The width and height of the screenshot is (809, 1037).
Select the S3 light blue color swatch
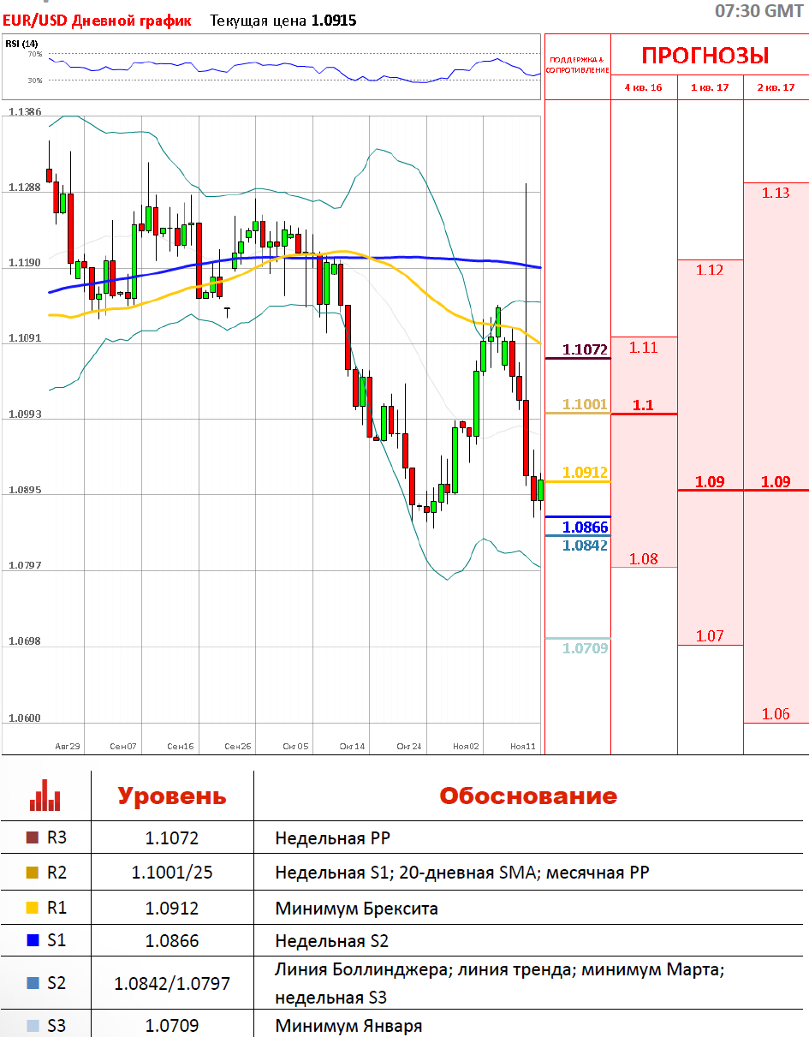[x=33, y=1025]
